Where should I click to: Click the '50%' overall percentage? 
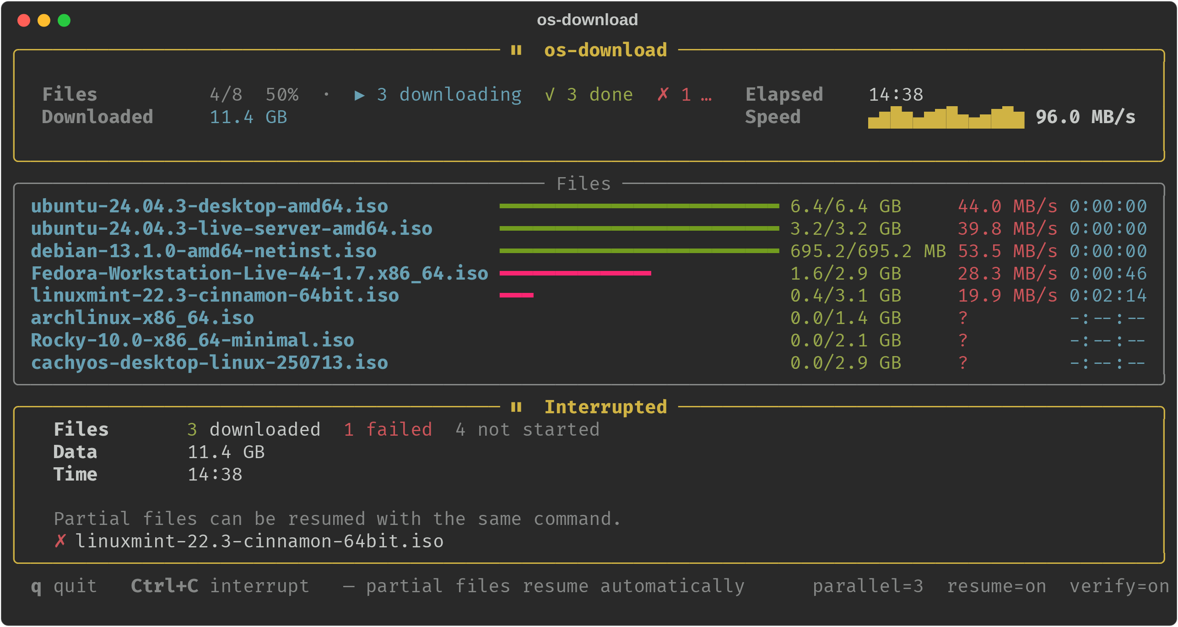pos(282,95)
